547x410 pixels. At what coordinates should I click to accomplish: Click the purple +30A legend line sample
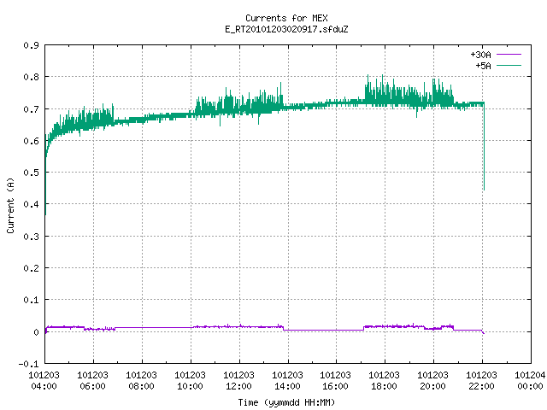click(x=509, y=55)
